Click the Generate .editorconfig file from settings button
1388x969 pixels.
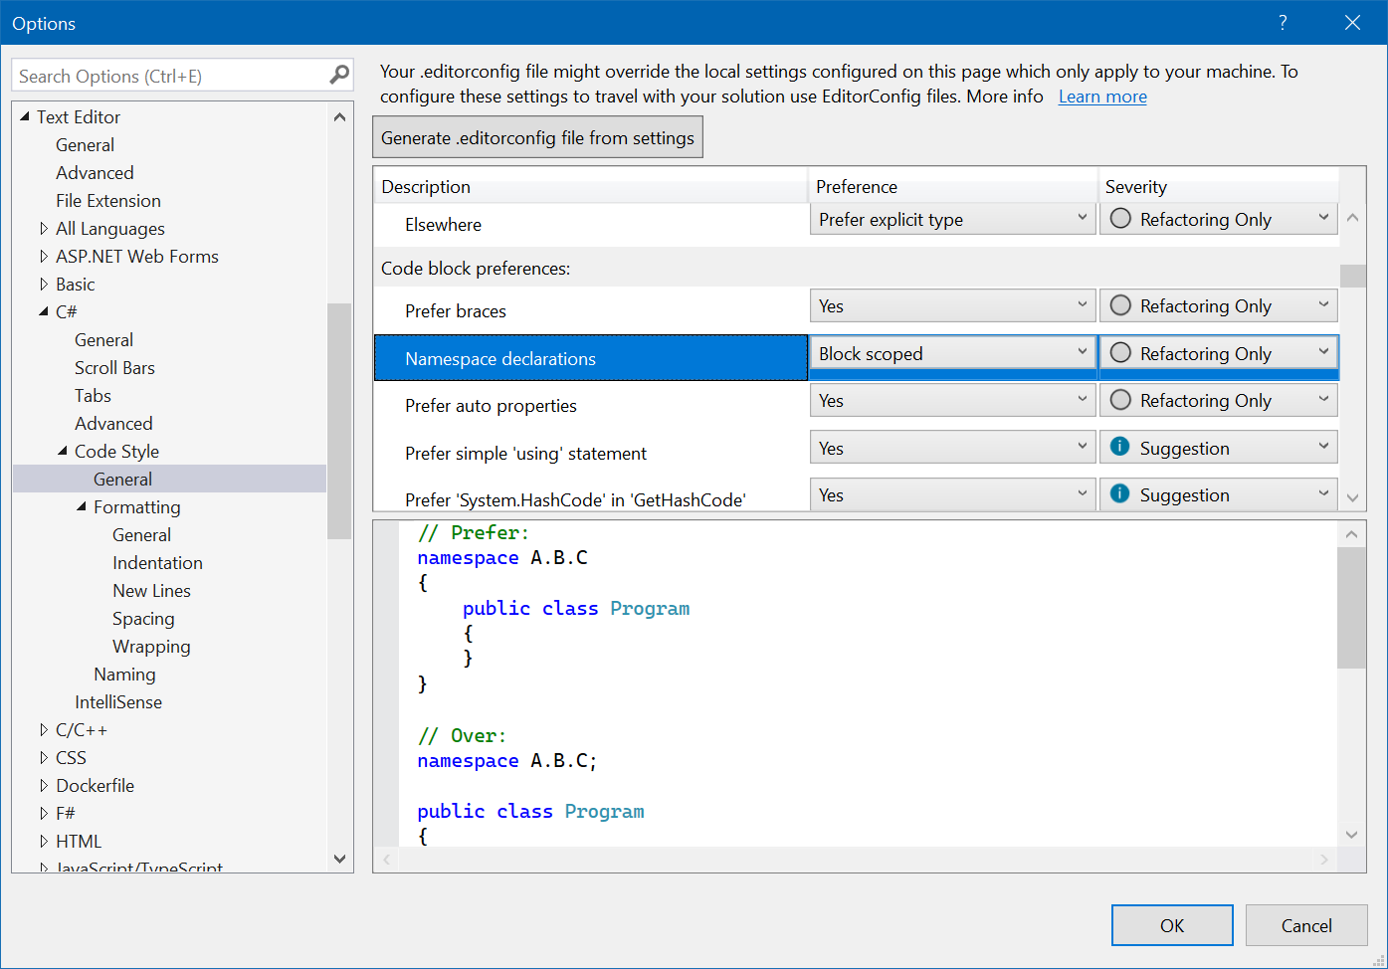(537, 136)
